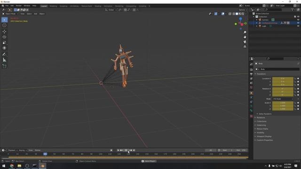Open the Render menu
Image resolution: width=301 pixels, height=169 pixels.
point(19,6)
